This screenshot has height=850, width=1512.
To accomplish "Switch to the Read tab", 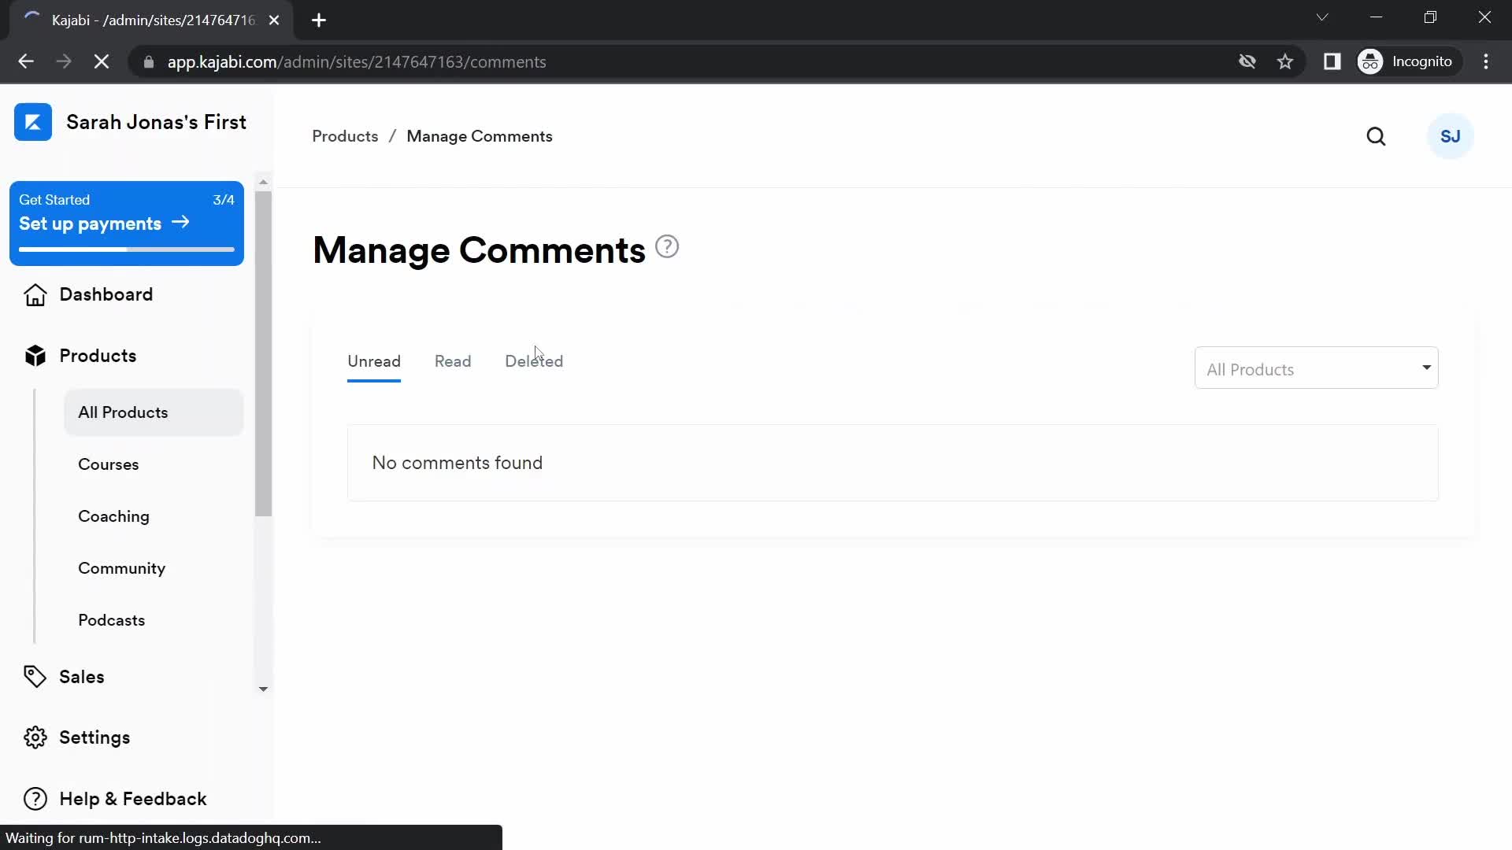I will [453, 361].
